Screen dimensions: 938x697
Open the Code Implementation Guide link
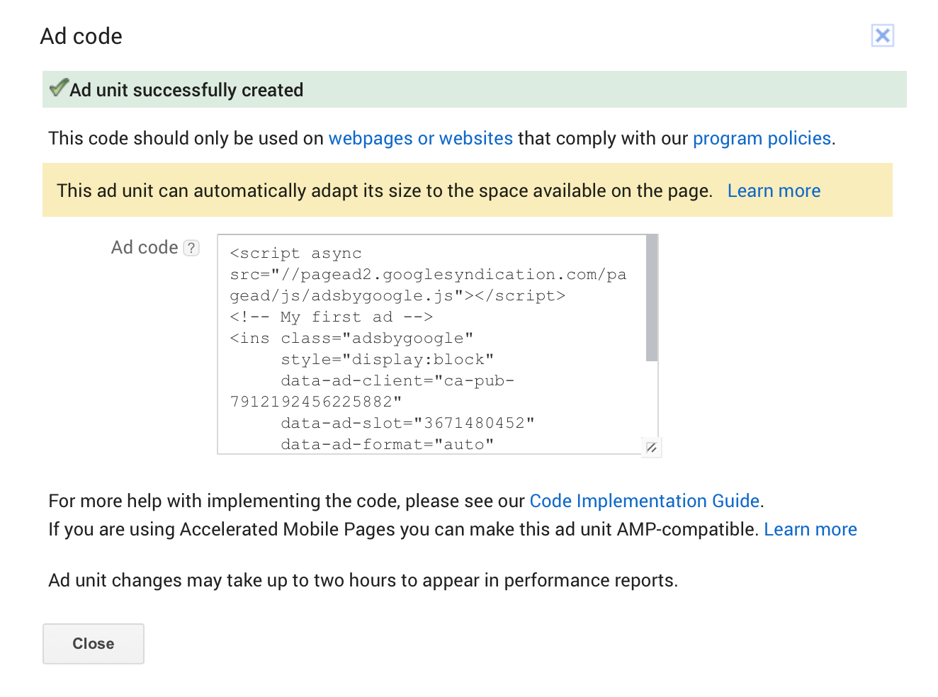[x=645, y=501]
